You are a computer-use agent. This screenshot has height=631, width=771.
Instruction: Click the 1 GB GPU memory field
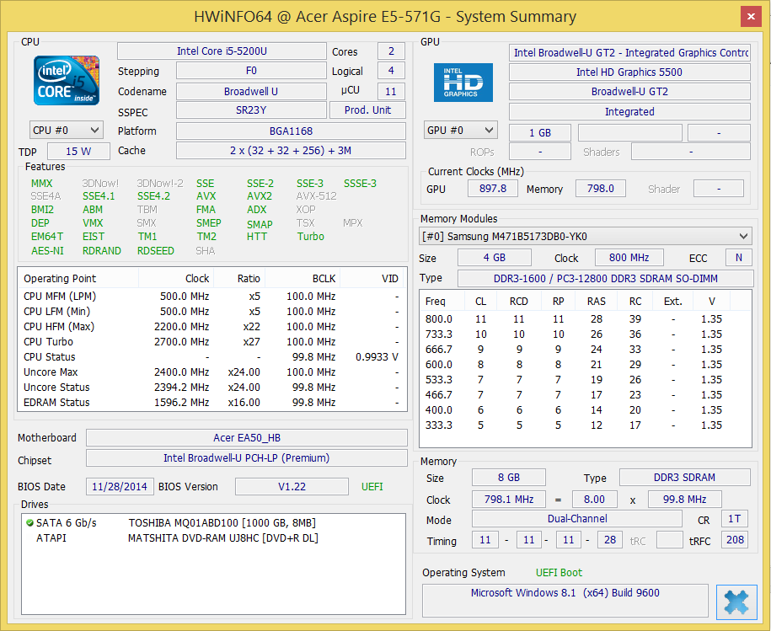coord(540,133)
